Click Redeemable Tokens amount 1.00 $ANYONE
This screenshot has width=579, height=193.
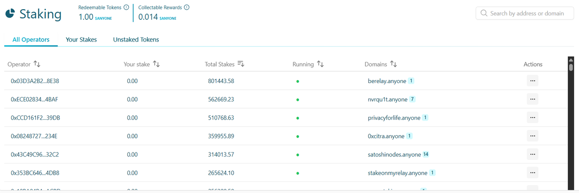(96, 17)
